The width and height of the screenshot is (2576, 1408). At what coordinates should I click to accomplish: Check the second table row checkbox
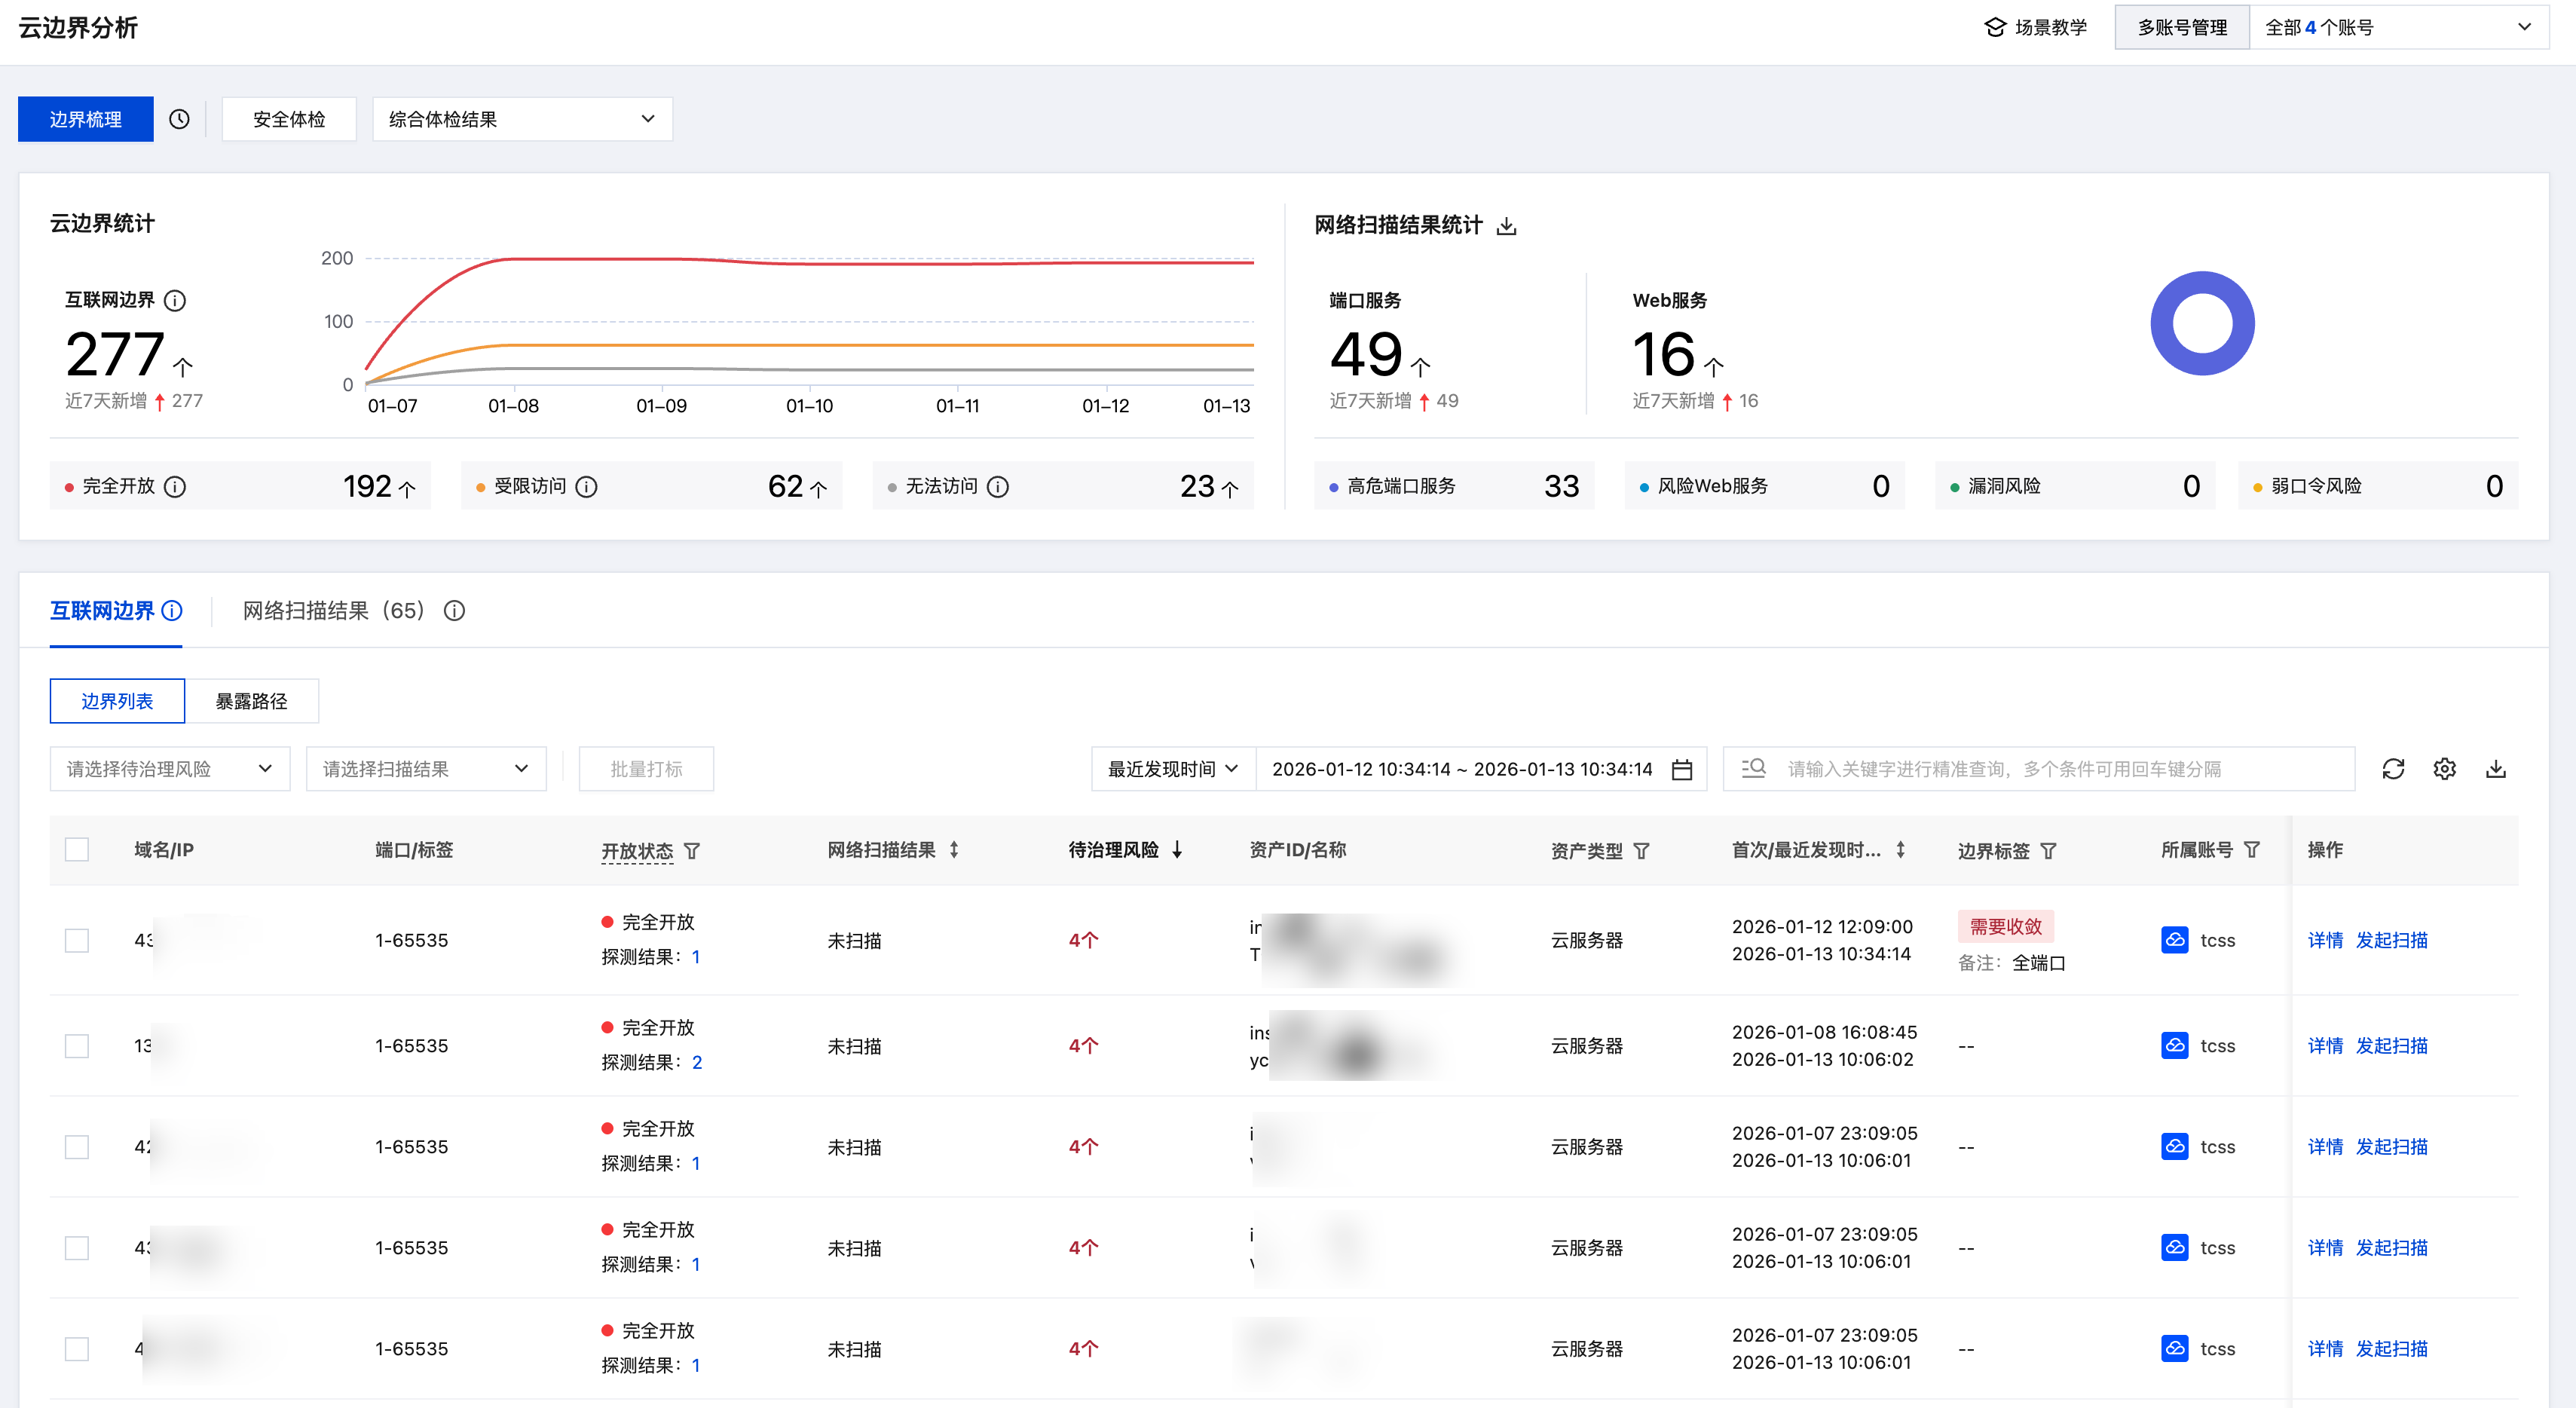point(77,1046)
